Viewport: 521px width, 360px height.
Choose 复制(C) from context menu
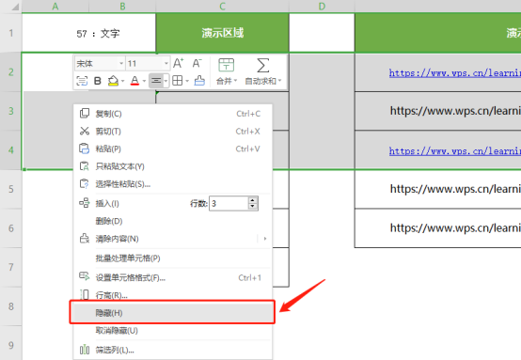click(x=173, y=114)
